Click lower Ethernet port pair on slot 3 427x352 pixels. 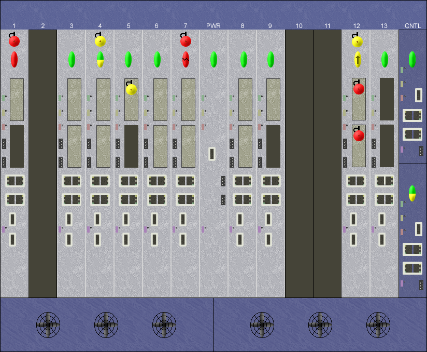click(x=72, y=200)
